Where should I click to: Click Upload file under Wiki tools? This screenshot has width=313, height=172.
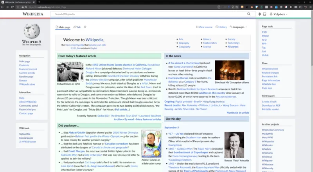pos(25,134)
